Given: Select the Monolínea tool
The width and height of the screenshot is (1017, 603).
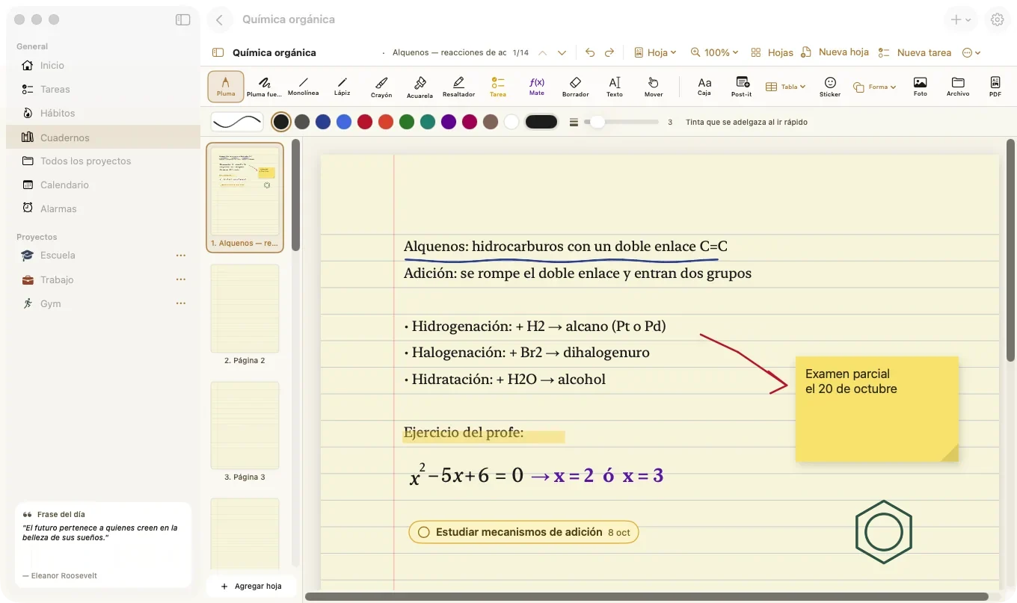Looking at the screenshot, I should [x=303, y=86].
